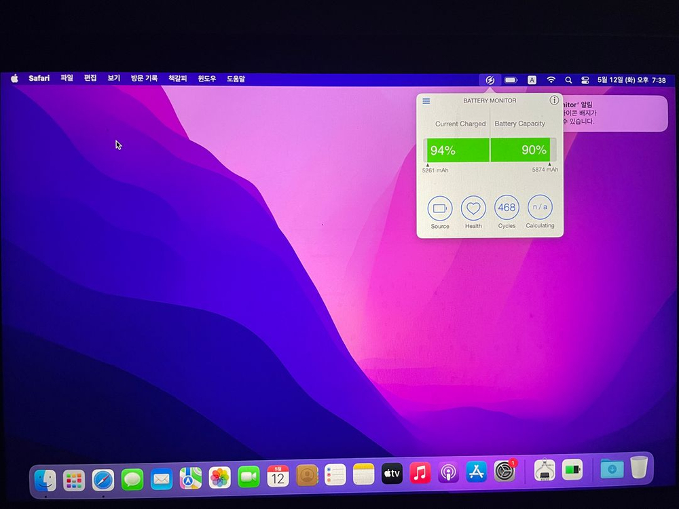This screenshot has width=679, height=509.
Task: Click the 5261 mAh value
Action: click(x=435, y=170)
